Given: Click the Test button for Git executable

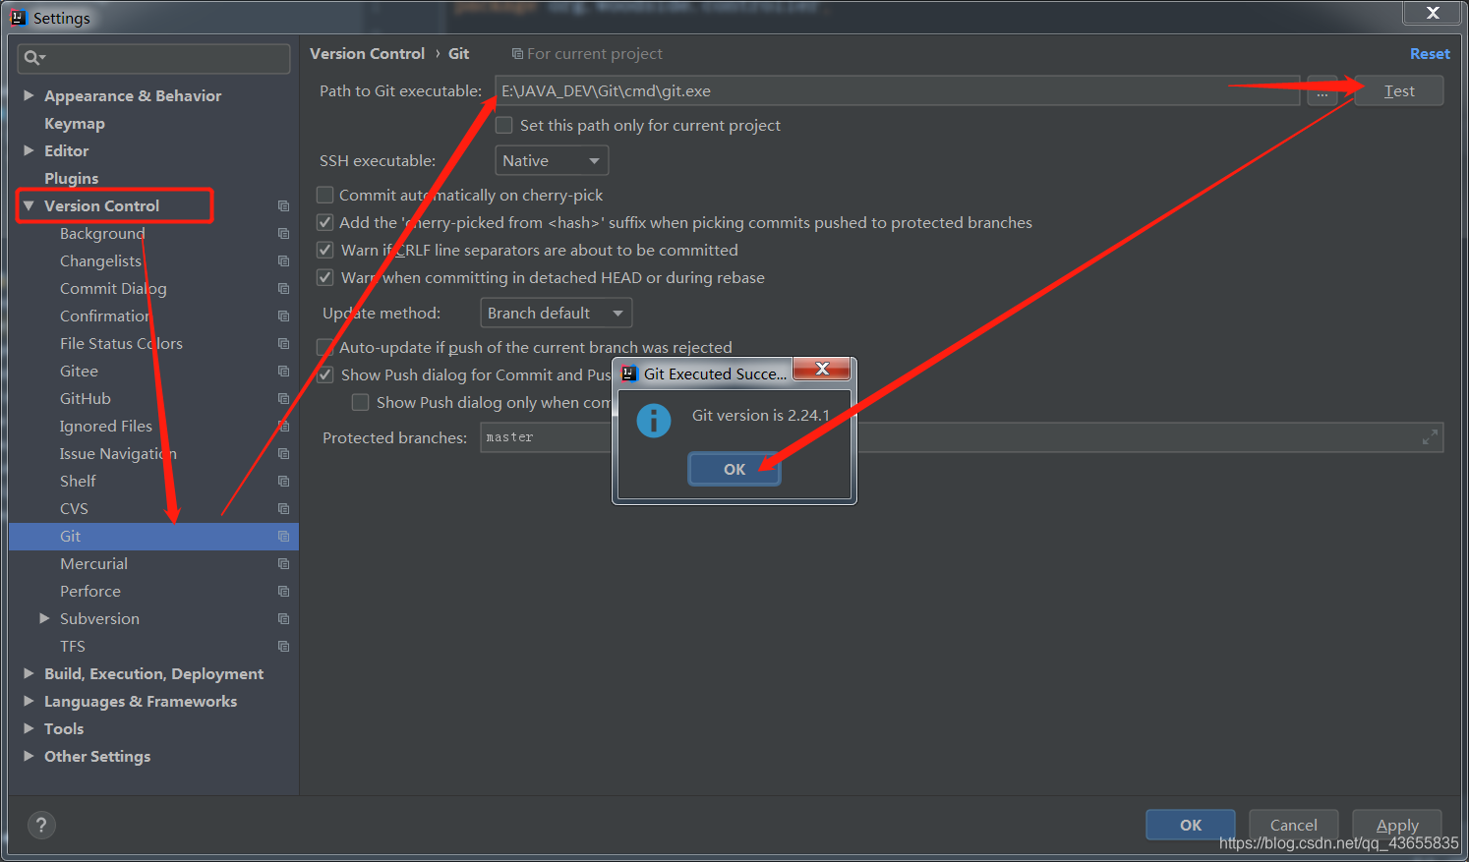Looking at the screenshot, I should [x=1399, y=91].
